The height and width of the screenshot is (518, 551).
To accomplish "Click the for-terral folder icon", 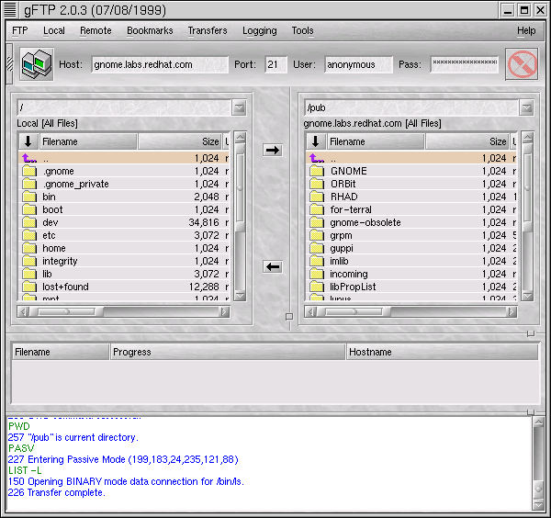I will 317,209.
